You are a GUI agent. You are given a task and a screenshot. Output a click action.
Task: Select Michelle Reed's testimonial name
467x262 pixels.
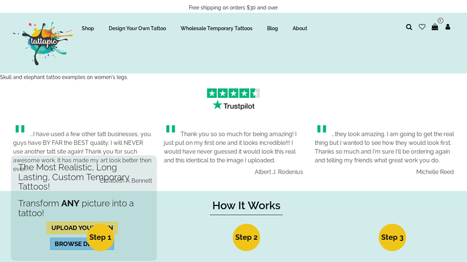434,172
